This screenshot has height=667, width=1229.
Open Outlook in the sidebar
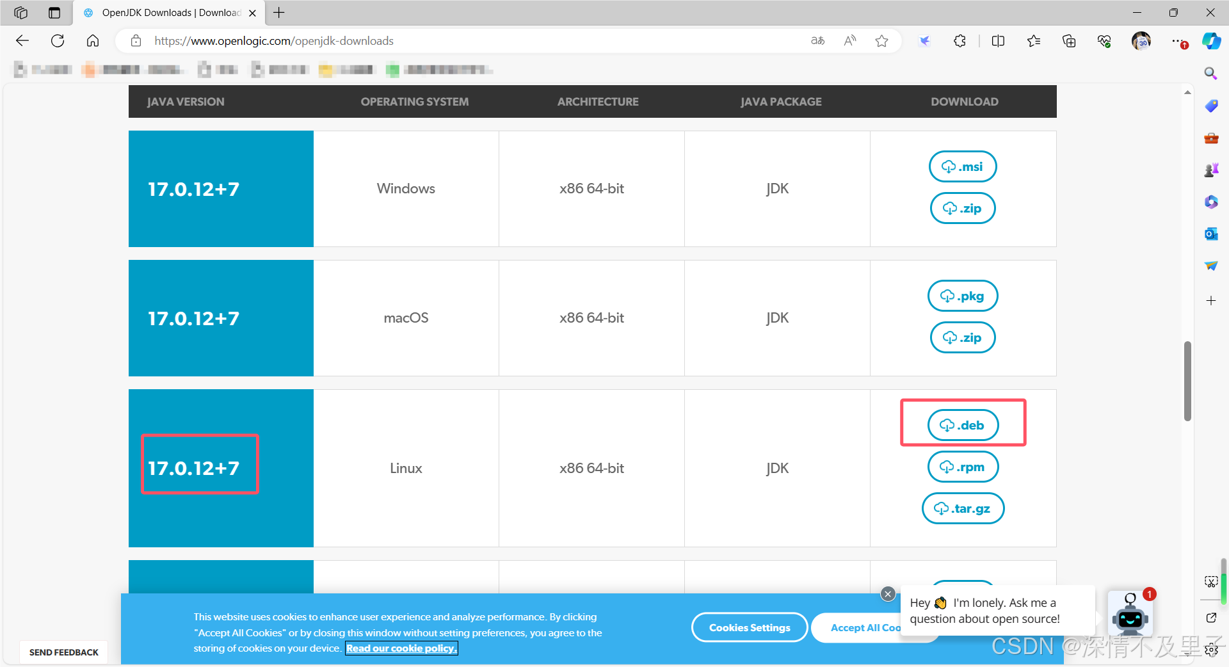pyautogui.click(x=1211, y=234)
